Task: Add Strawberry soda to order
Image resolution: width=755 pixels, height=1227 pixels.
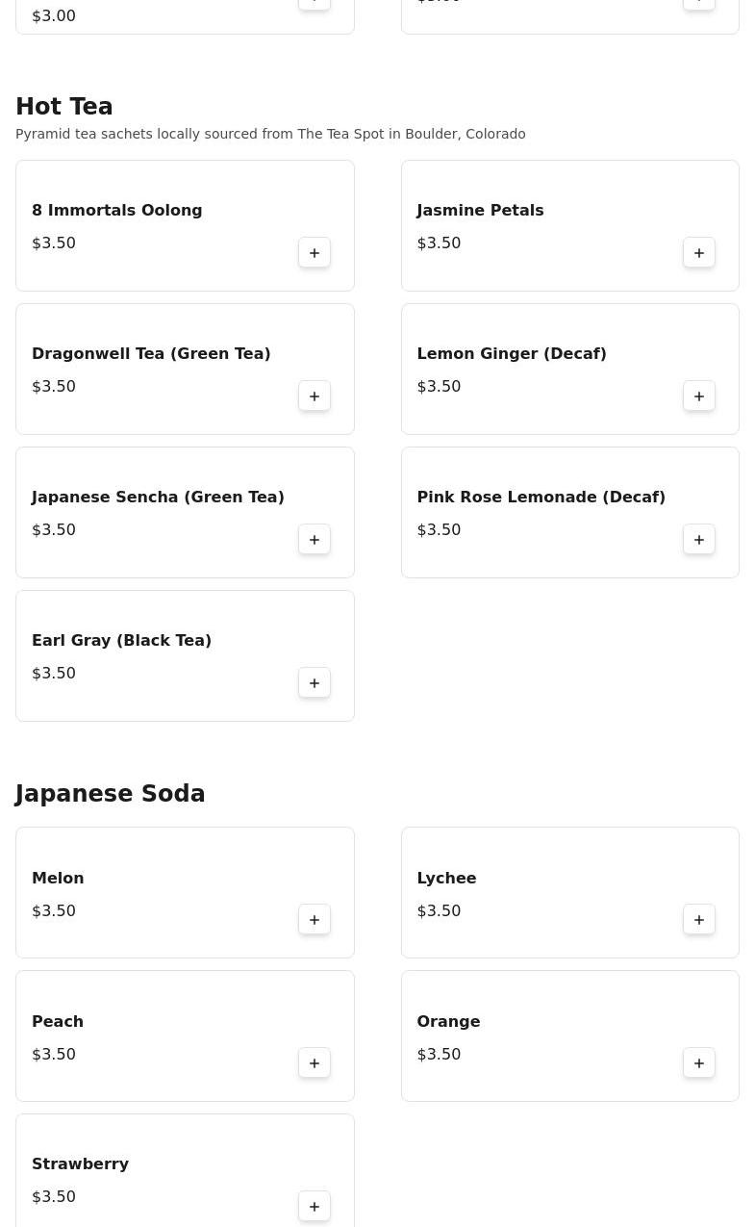Action: tap(315, 1207)
